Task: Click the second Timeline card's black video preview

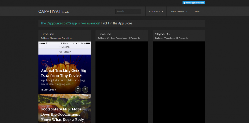Action: [x=122, y=82]
